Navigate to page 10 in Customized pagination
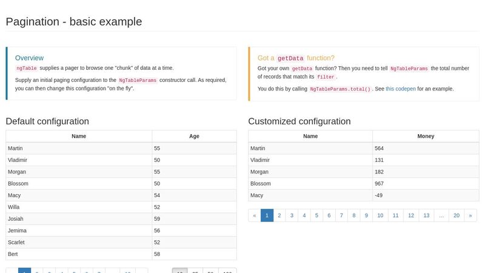 (380, 215)
